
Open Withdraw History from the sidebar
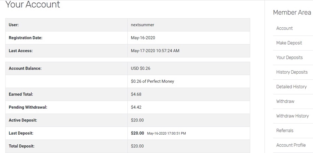[x=292, y=116]
